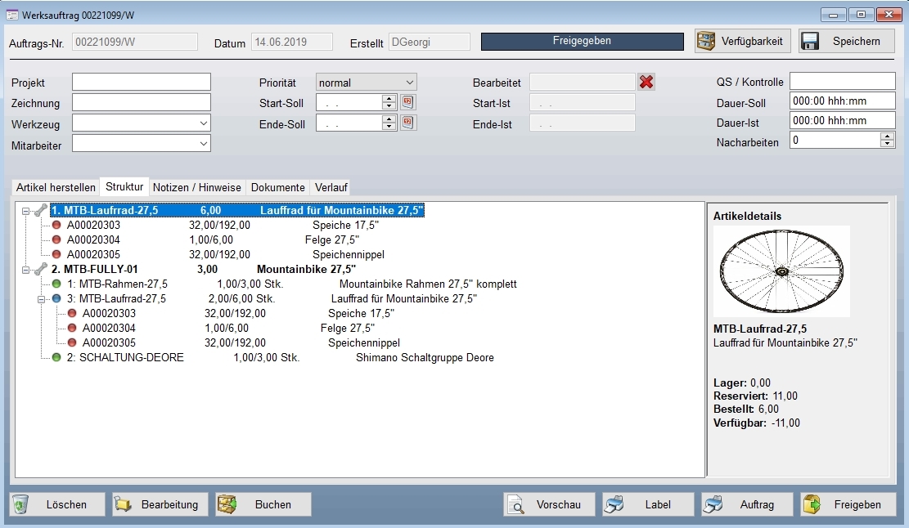This screenshot has height=528, width=909.
Task: Click 'Reserviert: 11,00' in Artikeldetails
Action: coord(755,396)
